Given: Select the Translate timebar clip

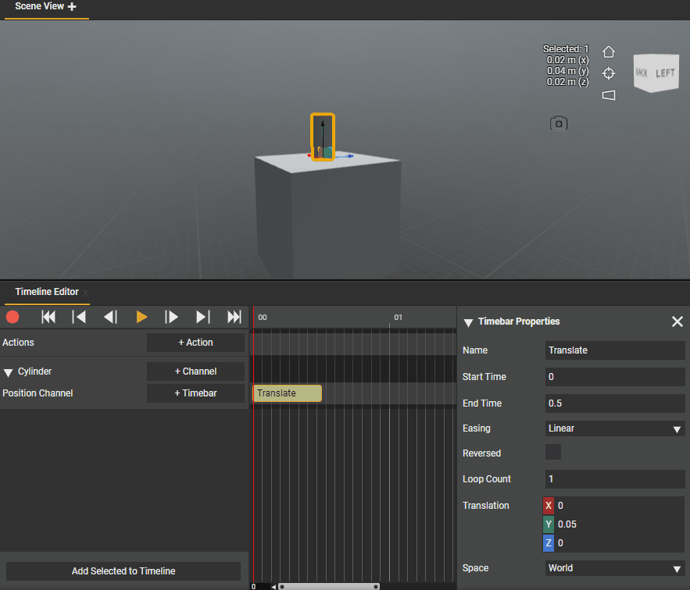Looking at the screenshot, I should tap(287, 393).
